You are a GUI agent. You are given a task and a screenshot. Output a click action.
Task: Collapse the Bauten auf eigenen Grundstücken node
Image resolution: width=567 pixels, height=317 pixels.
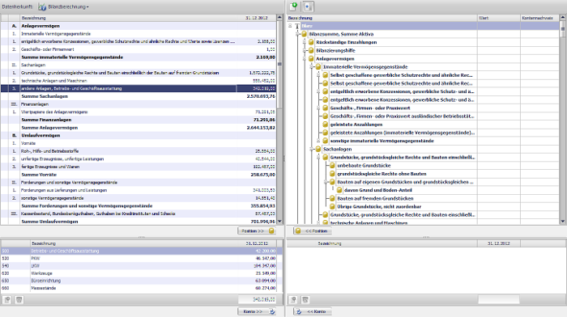[x=326, y=182]
